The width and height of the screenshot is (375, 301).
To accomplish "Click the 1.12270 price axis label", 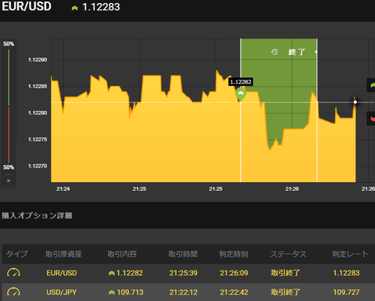I will tap(37, 166).
